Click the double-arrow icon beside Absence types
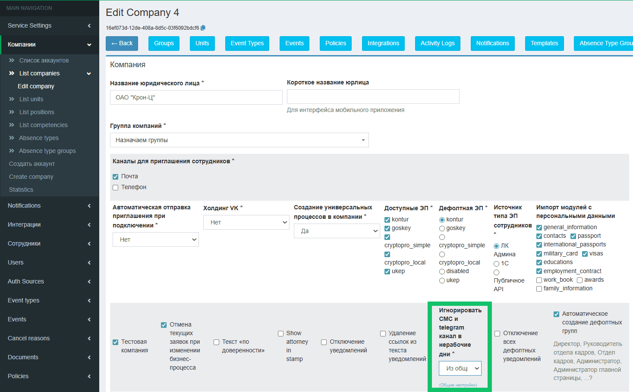This screenshot has height=392, width=633. pos(12,138)
